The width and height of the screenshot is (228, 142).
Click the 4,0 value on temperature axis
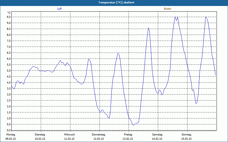(9, 82)
